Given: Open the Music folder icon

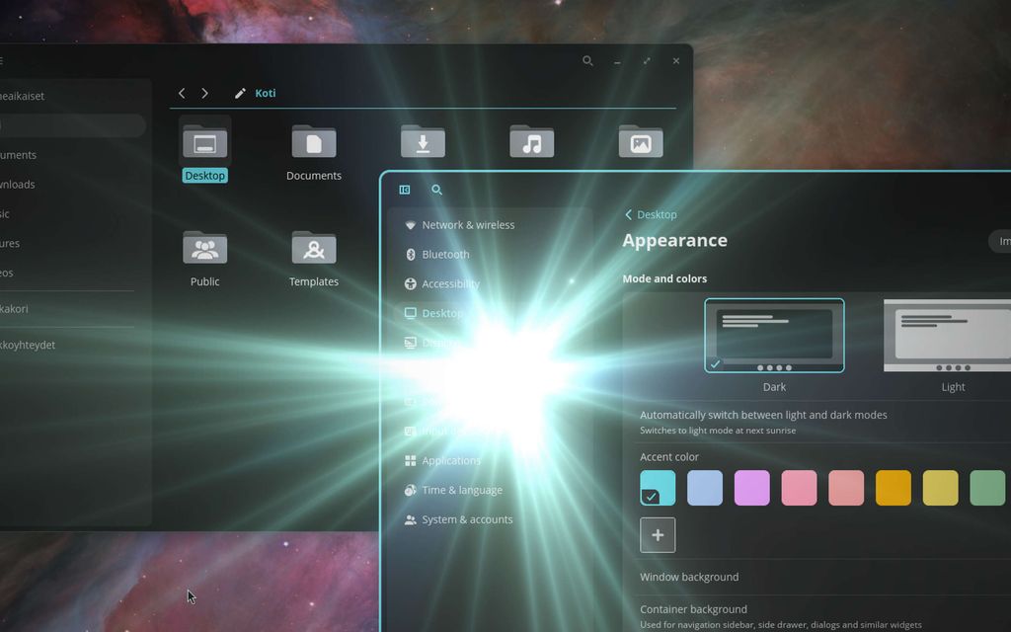Looking at the screenshot, I should (x=531, y=142).
